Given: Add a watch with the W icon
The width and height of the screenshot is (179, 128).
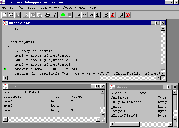Looking at the screenshot, I should [121, 15].
